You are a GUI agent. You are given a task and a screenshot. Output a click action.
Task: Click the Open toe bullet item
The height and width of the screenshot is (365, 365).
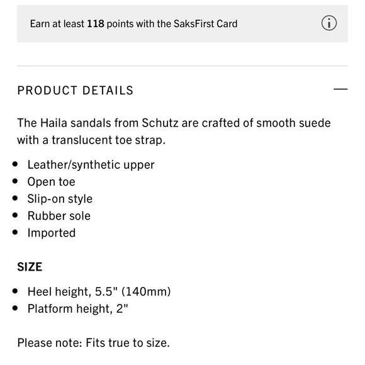coord(51,182)
